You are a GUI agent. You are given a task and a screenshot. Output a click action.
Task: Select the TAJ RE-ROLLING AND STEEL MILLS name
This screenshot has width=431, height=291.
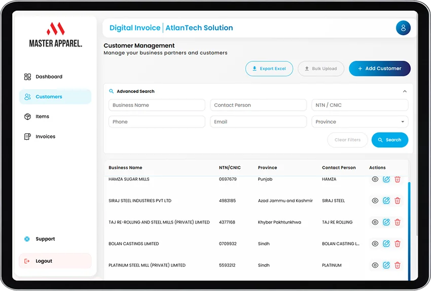coord(159,222)
